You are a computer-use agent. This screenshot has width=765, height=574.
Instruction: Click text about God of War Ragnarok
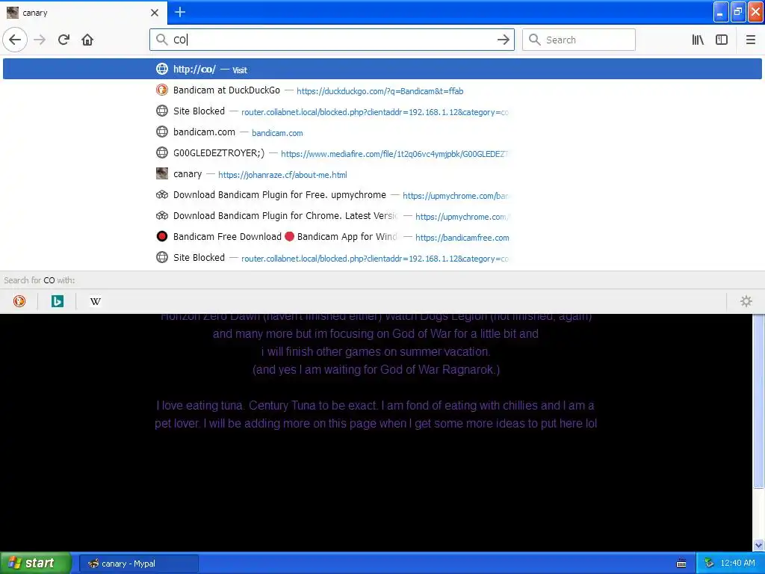(376, 369)
